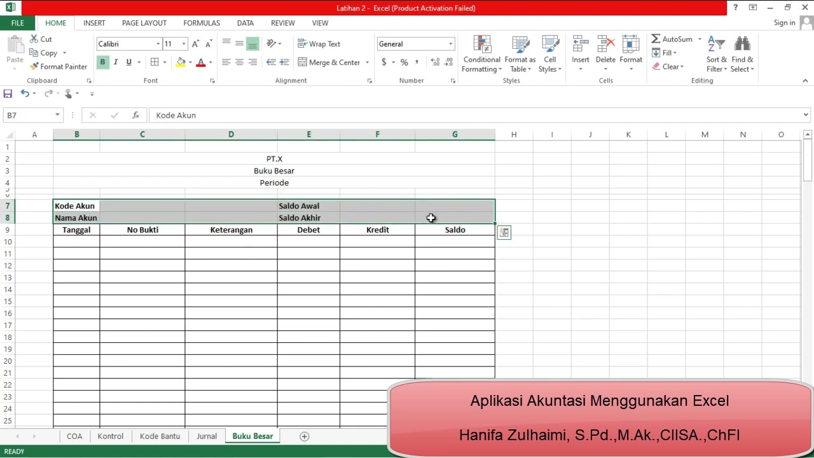
Task: Open the FILE menu
Action: (18, 23)
